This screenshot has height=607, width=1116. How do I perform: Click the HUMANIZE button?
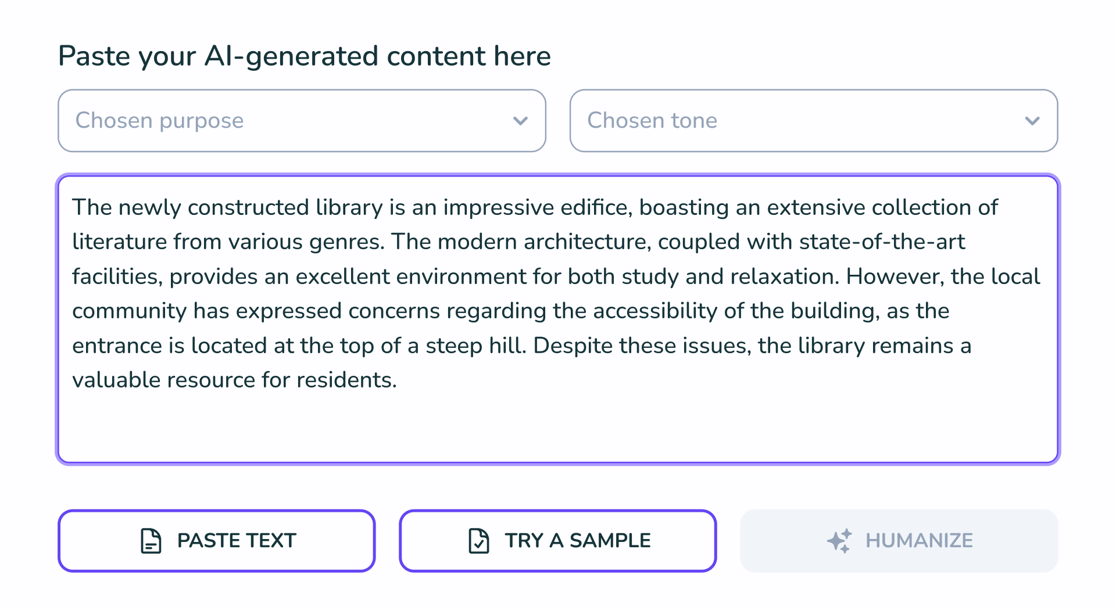tap(899, 541)
